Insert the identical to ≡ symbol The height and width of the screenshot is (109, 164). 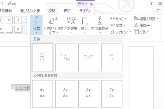point(9,29)
